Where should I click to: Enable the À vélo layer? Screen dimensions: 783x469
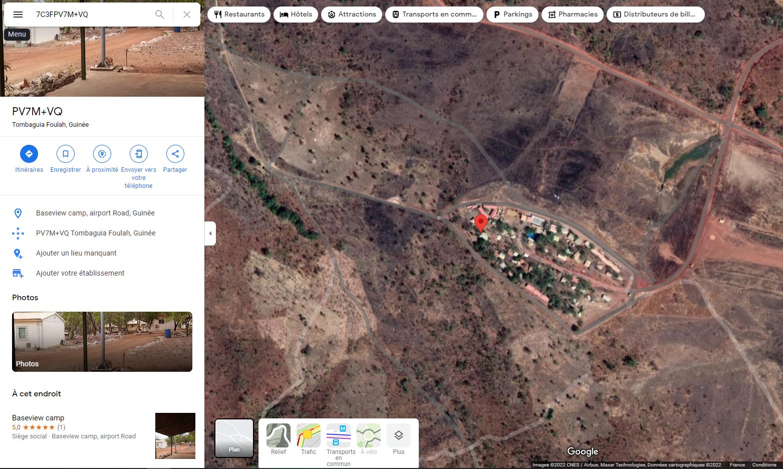369,439
